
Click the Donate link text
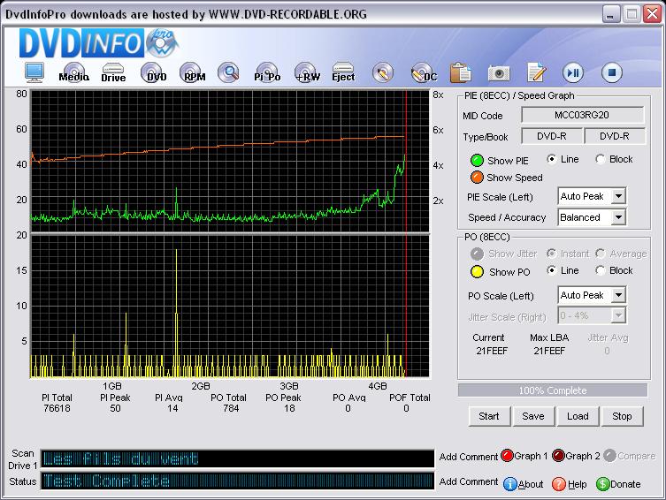625,484
